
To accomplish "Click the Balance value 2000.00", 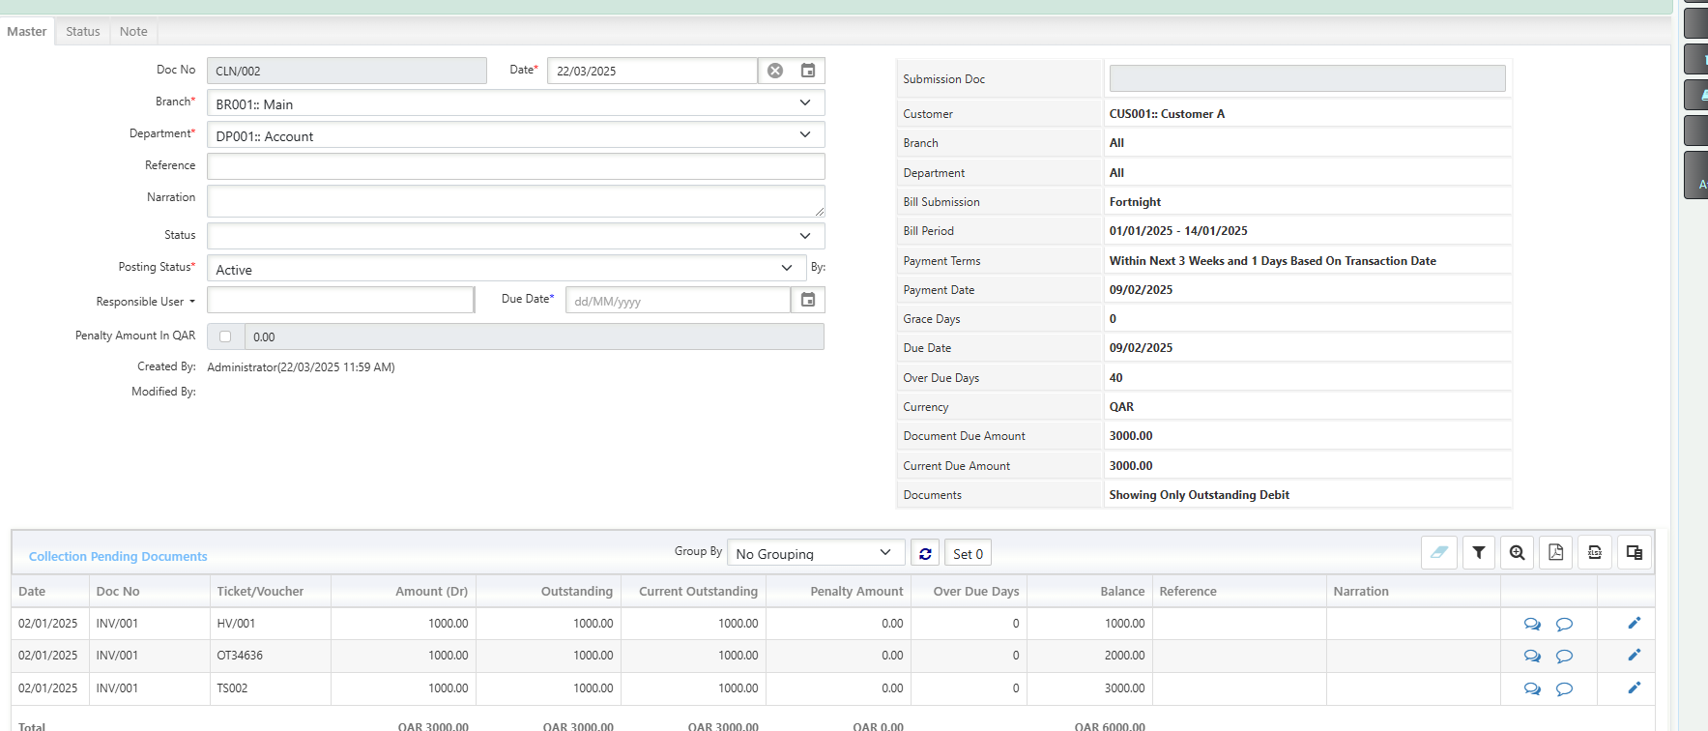I will coord(1125,656).
